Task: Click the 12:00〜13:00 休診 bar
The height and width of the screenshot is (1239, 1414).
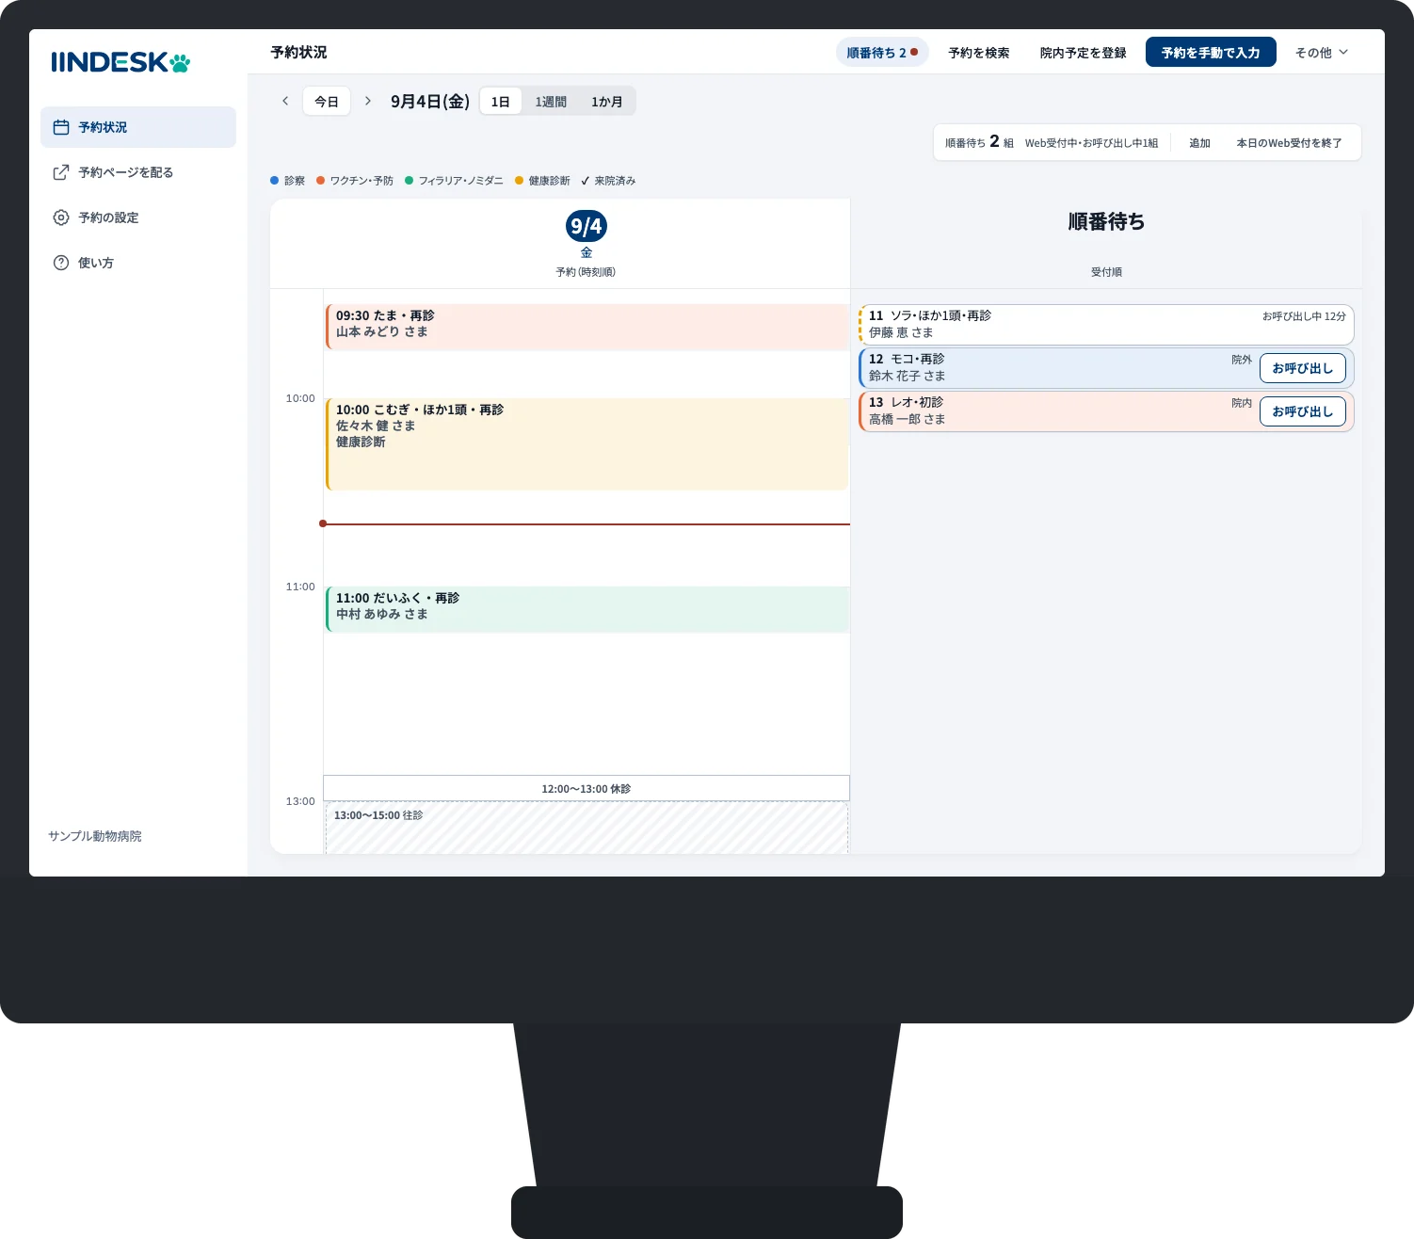Action: (586, 788)
